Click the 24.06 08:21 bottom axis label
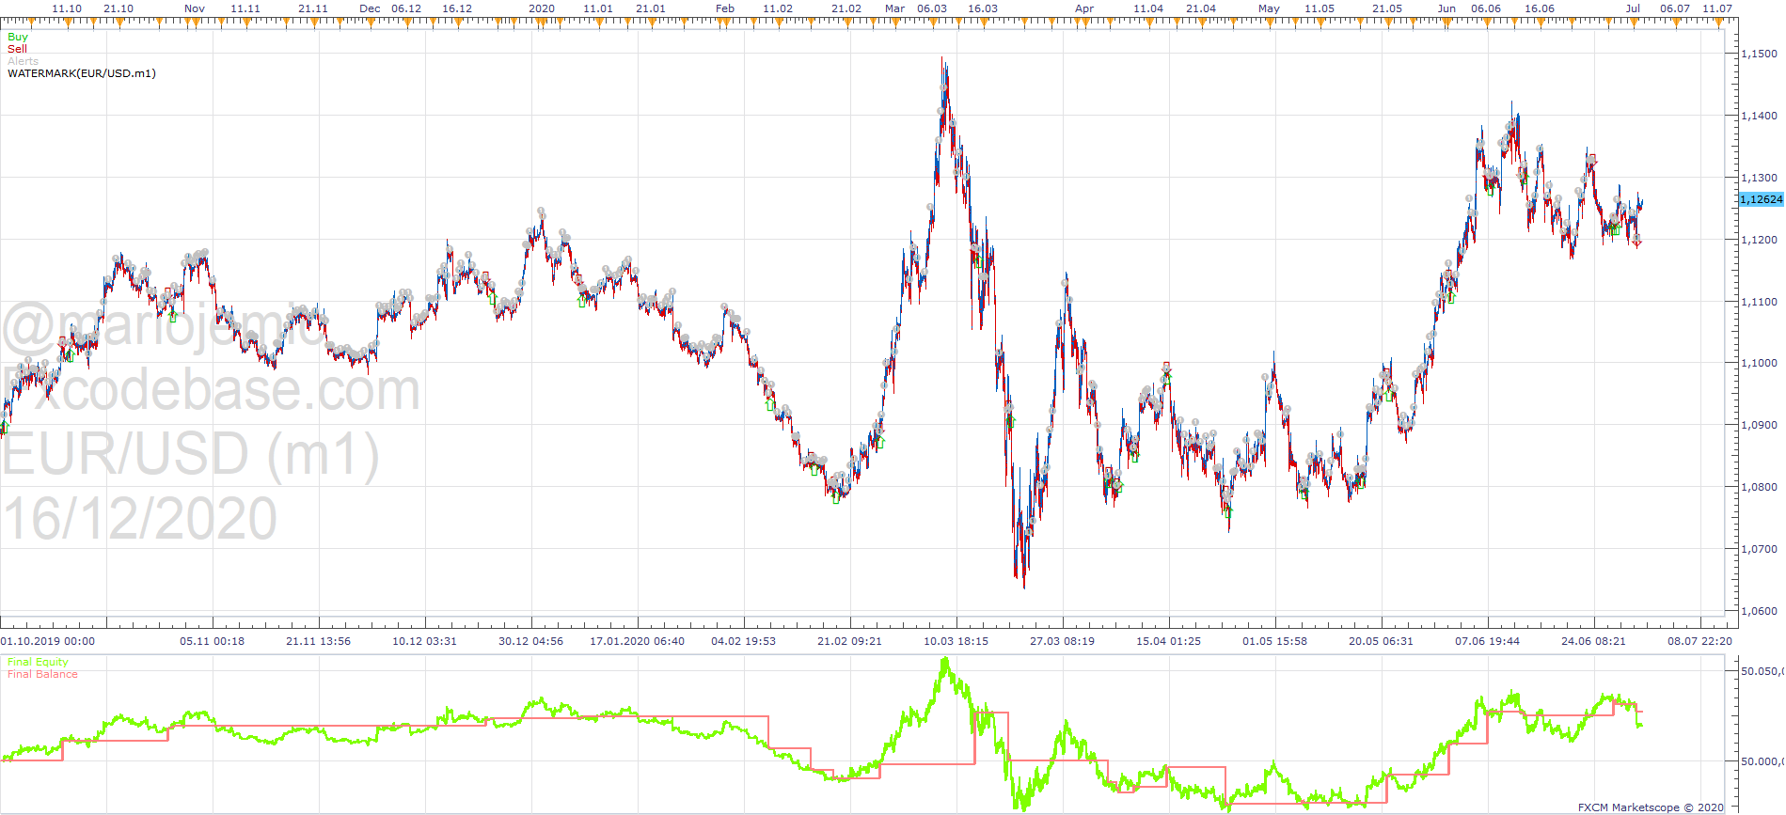Viewport: 1786px width, 815px height. click(x=1594, y=641)
